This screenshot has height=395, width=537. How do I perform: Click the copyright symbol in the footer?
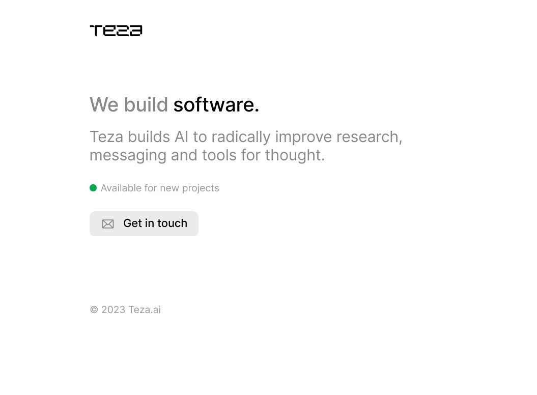pyautogui.click(x=94, y=309)
